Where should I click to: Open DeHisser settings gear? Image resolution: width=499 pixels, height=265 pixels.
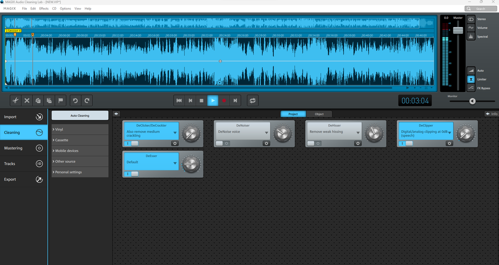pos(358,143)
